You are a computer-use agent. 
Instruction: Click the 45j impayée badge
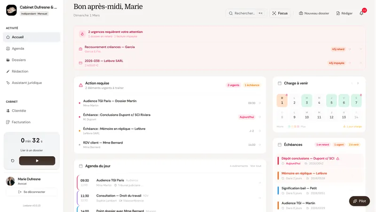pyautogui.click(x=337, y=63)
